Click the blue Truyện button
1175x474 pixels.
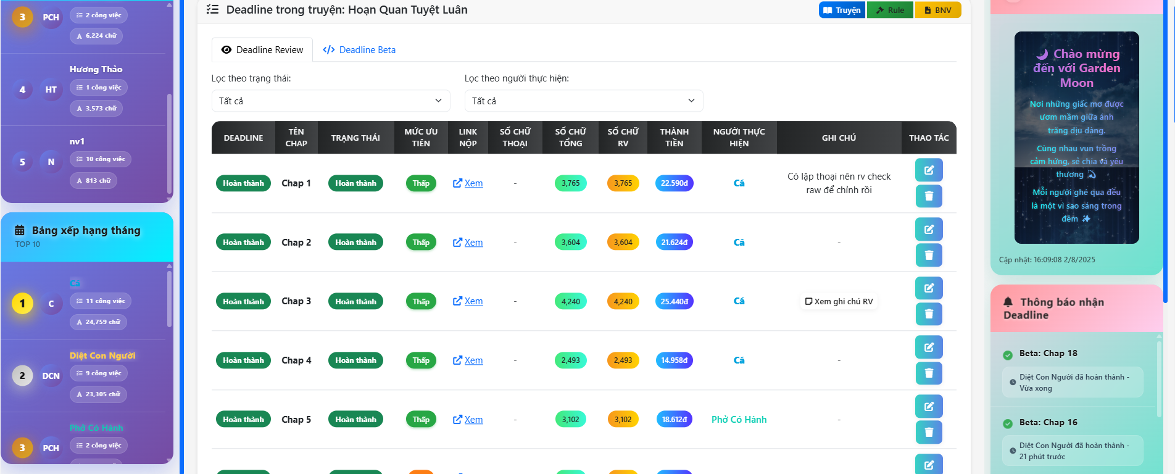(841, 10)
